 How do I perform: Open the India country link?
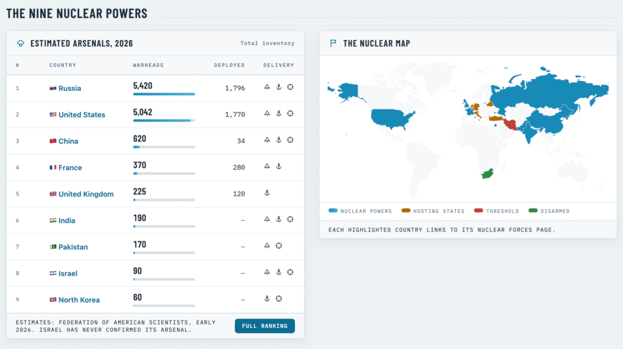67,220
